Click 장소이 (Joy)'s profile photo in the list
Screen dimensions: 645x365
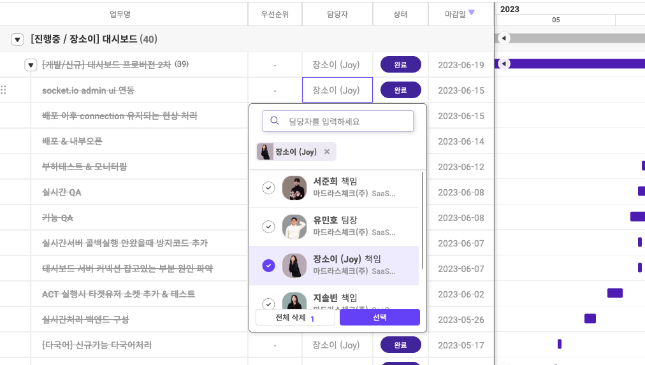(x=294, y=266)
